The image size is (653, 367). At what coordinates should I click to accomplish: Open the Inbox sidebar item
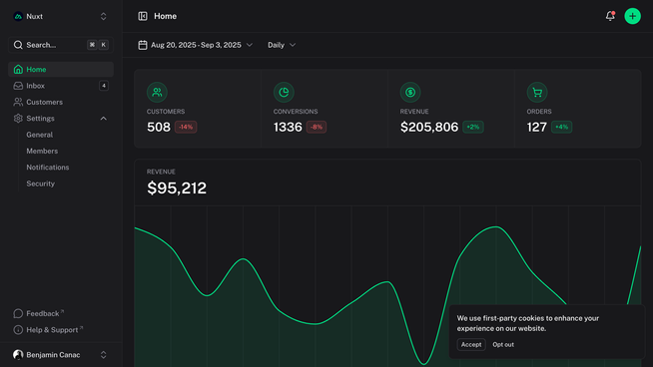(x=61, y=86)
